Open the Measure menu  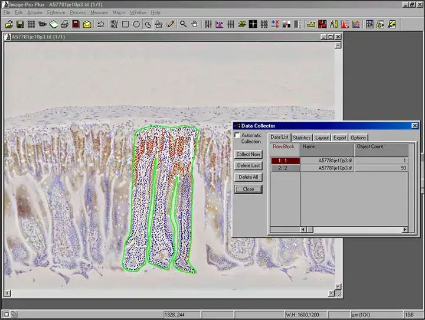(x=99, y=12)
